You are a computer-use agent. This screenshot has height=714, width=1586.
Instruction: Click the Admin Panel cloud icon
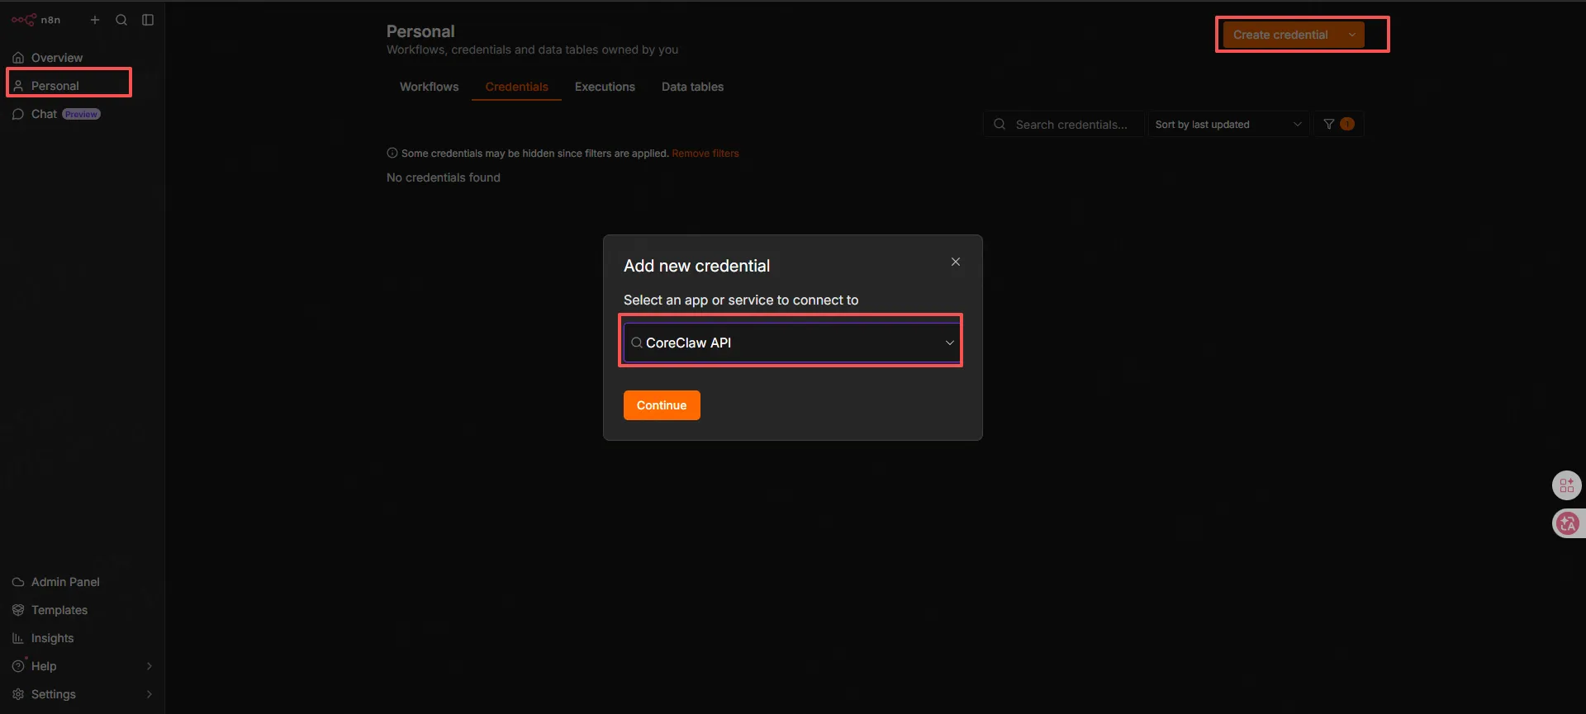(x=18, y=582)
